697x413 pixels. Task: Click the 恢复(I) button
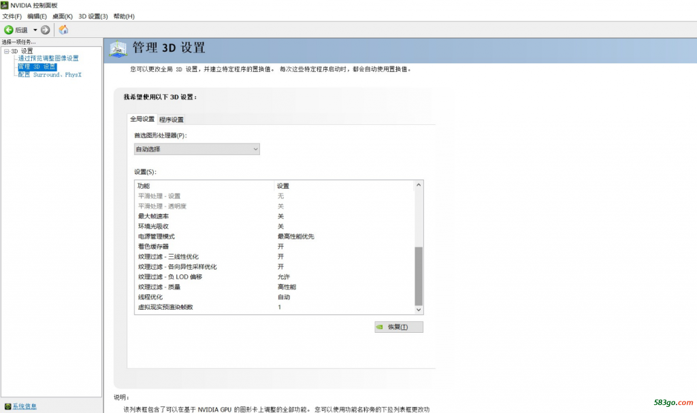[399, 327]
